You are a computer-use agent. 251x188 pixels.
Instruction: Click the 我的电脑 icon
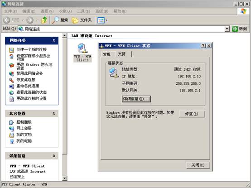pyautogui.click(x=11, y=141)
